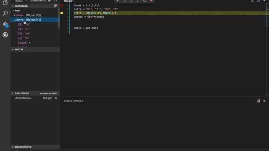Collapse the Auto scope node

pos(13,10)
